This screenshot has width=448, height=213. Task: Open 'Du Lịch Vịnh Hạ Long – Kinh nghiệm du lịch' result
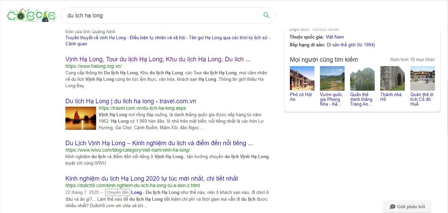pyautogui.click(x=159, y=143)
